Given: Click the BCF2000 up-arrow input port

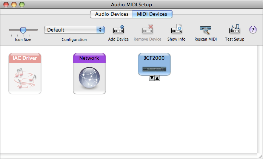Looking at the screenshot, I should (x=157, y=78).
